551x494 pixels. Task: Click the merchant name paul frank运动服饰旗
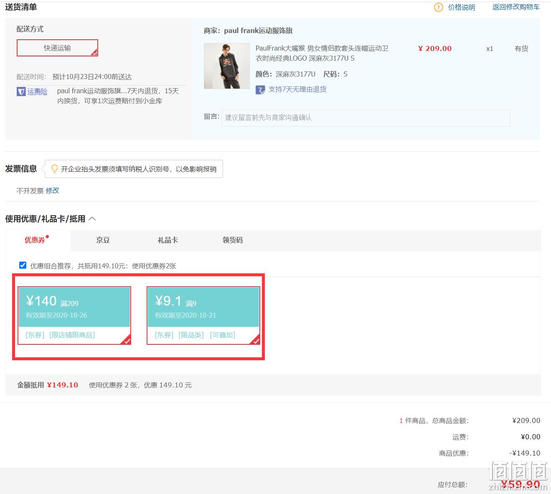coord(258,31)
